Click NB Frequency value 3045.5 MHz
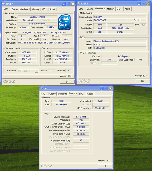 (x=101, y=108)
